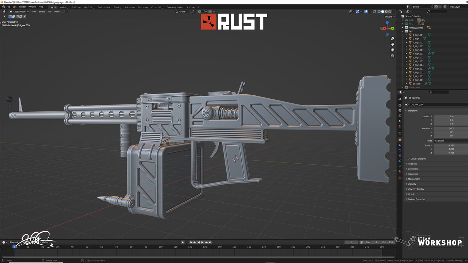Switch to rendered viewport shading
Screen dimensions: 468x263
click(x=390, y=12)
